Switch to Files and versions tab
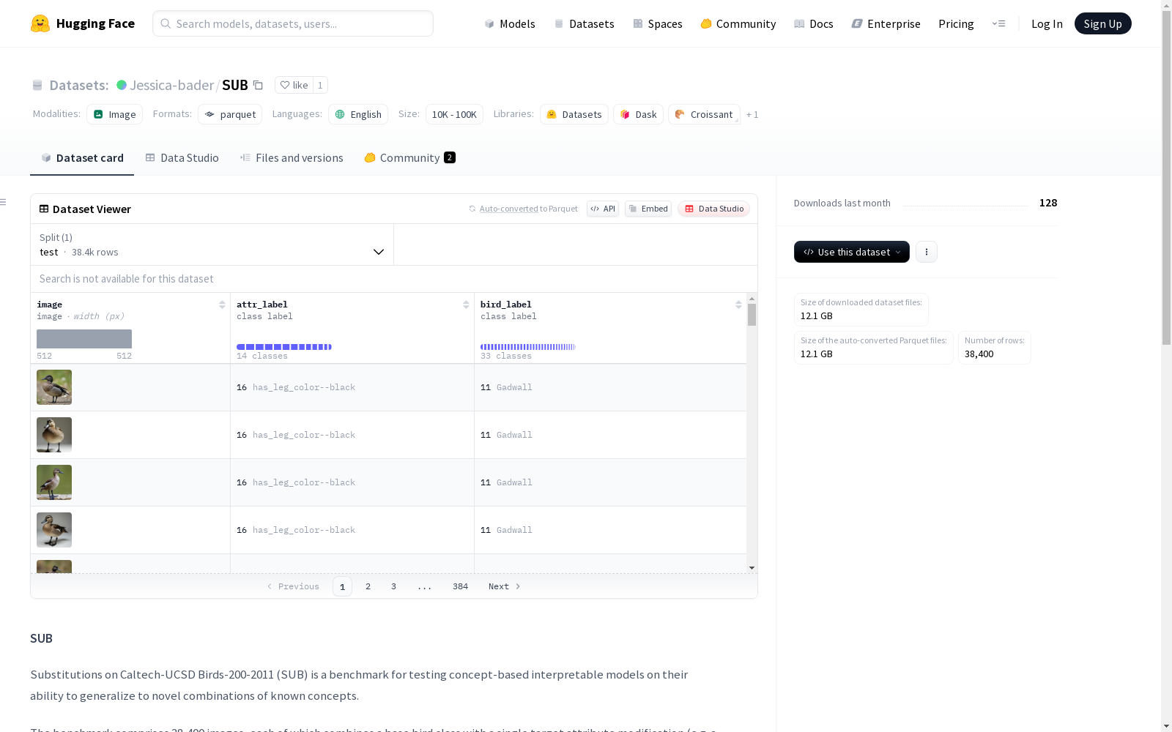The height and width of the screenshot is (732, 1172). pos(292,157)
